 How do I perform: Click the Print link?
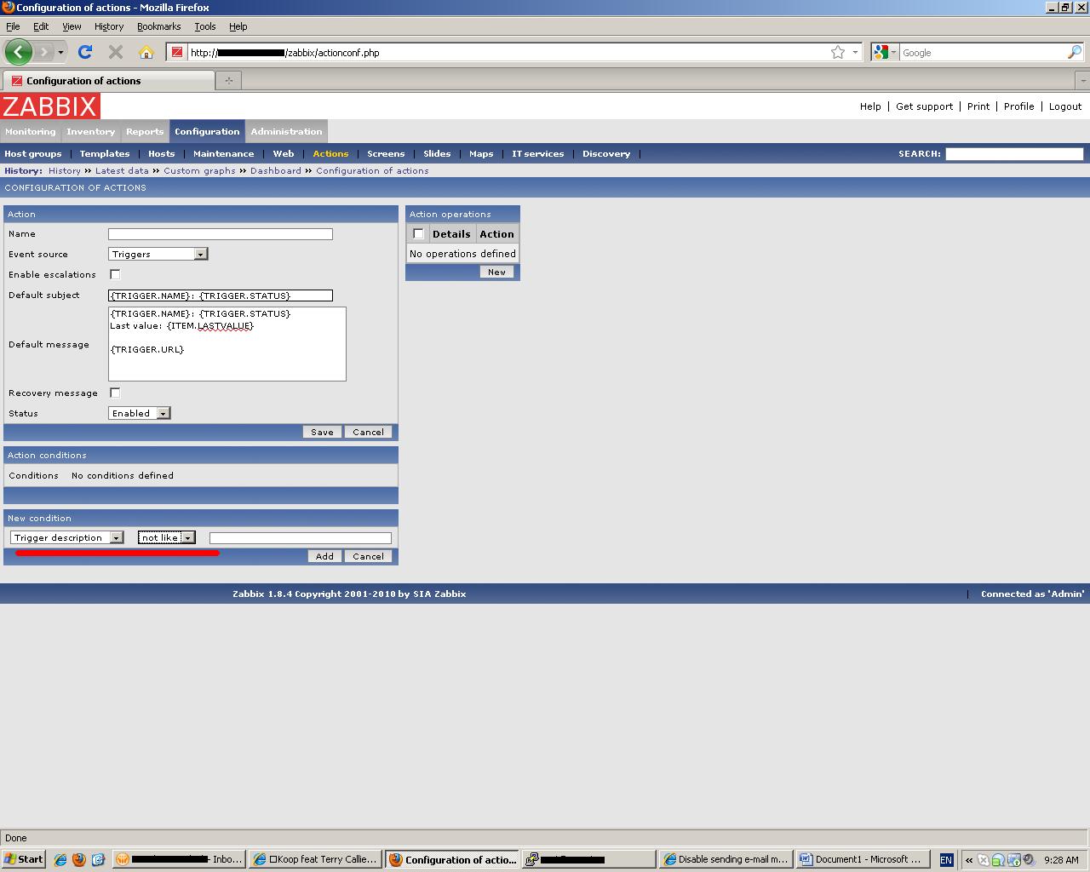pyautogui.click(x=978, y=106)
